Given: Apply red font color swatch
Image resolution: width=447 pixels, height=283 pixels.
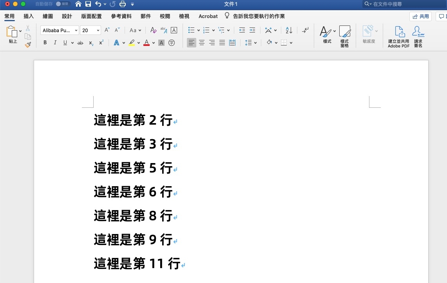Looking at the screenshot, I should (x=147, y=43).
